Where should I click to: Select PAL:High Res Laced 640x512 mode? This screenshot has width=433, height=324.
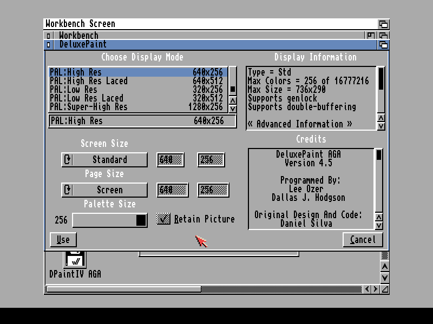[x=139, y=80]
